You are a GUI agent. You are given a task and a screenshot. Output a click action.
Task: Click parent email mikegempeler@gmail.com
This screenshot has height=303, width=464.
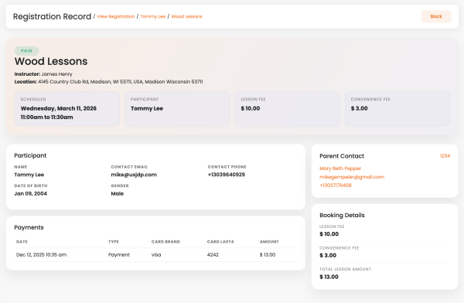(x=352, y=177)
